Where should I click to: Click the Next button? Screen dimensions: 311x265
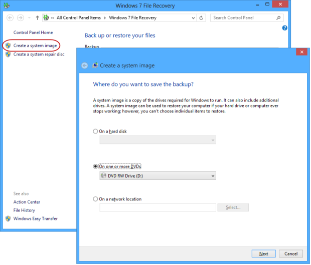pyautogui.click(x=263, y=253)
